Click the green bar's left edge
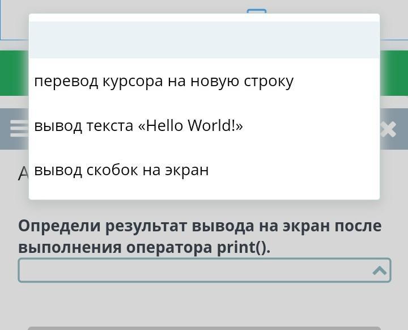408x330 pixels. pyautogui.click(x=14, y=73)
